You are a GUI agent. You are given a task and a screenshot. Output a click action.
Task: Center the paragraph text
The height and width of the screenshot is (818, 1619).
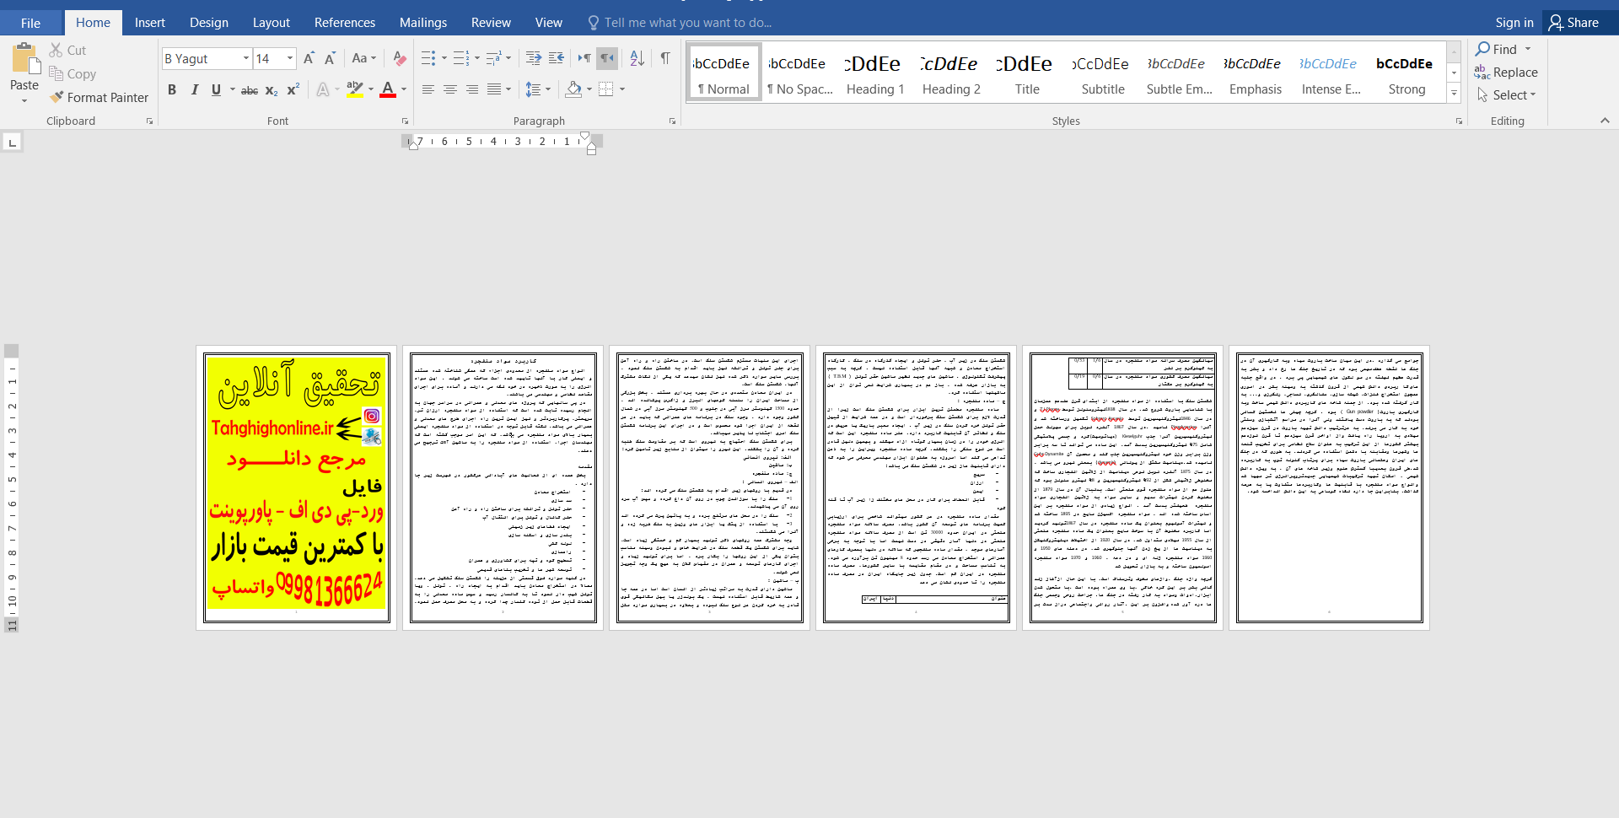450,89
